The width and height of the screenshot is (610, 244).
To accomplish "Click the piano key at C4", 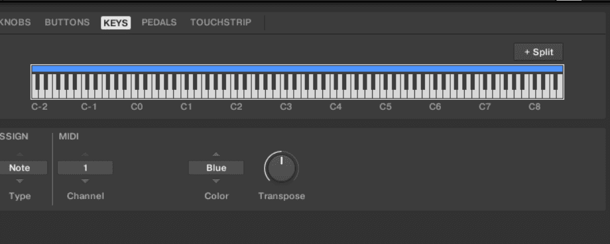I will (334, 93).
